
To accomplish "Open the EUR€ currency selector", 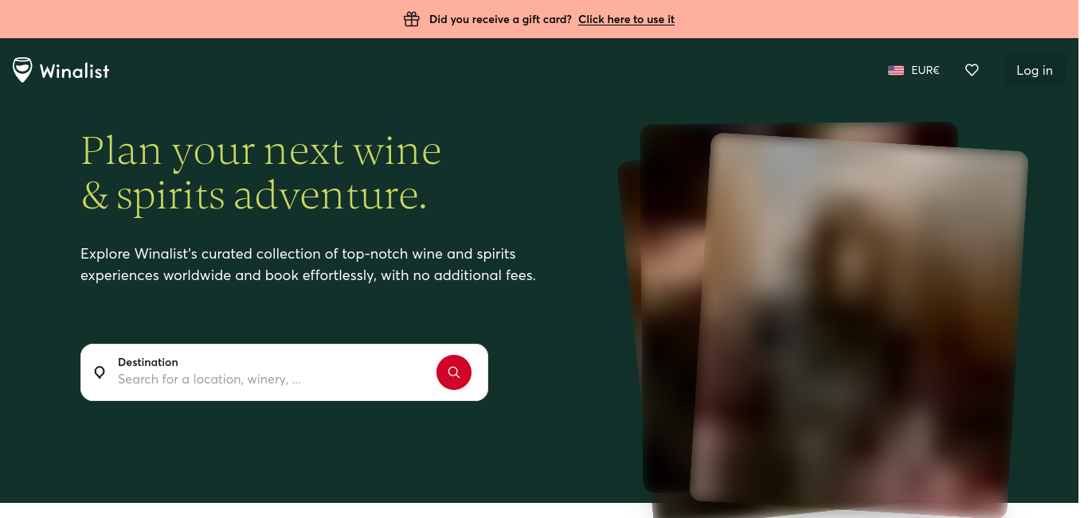I will 926,70.
